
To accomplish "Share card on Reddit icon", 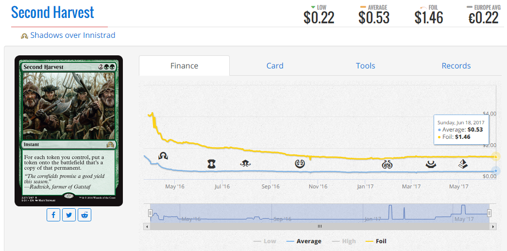I will pos(84,215).
